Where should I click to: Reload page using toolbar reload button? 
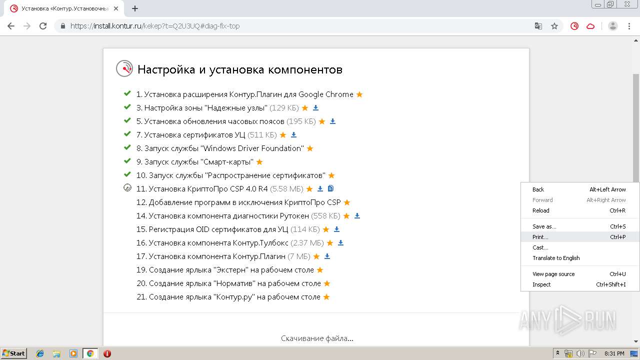(43, 26)
